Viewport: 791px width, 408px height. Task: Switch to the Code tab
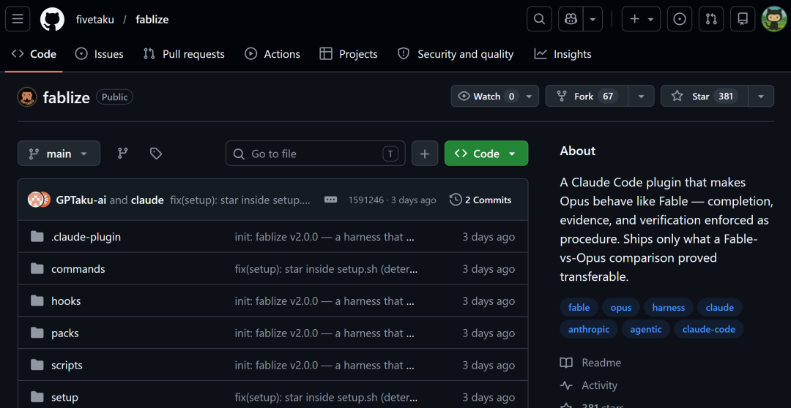[34, 54]
